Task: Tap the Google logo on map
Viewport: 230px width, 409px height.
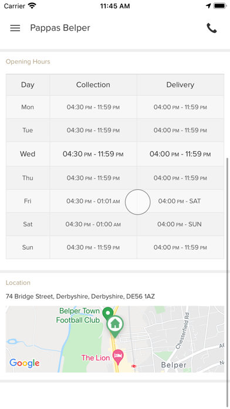Action: point(25,363)
